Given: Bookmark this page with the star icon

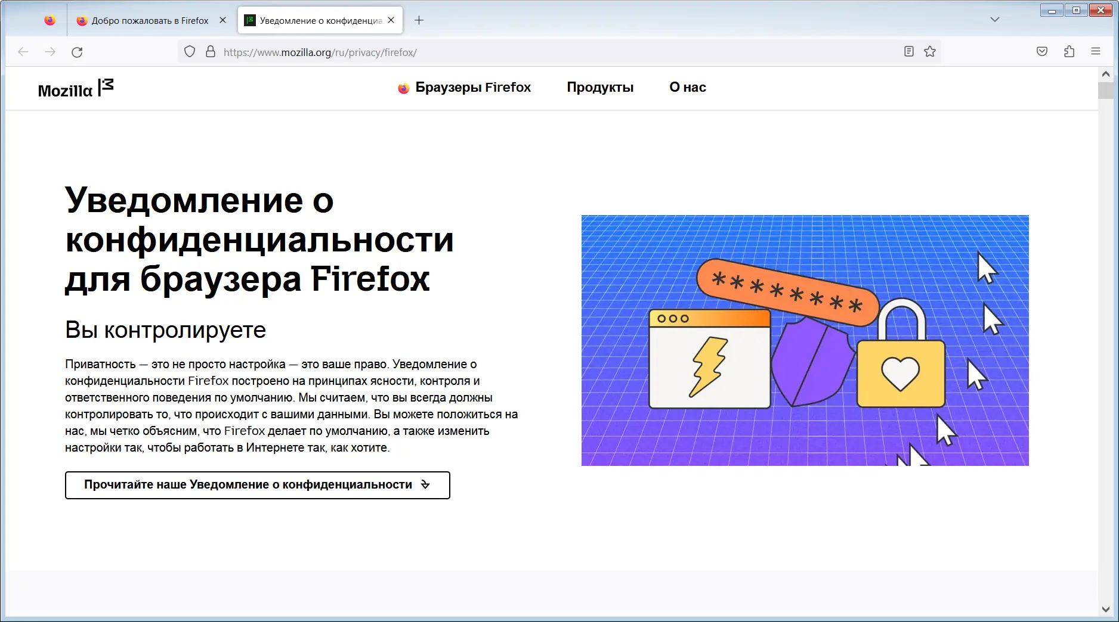Looking at the screenshot, I should (930, 52).
